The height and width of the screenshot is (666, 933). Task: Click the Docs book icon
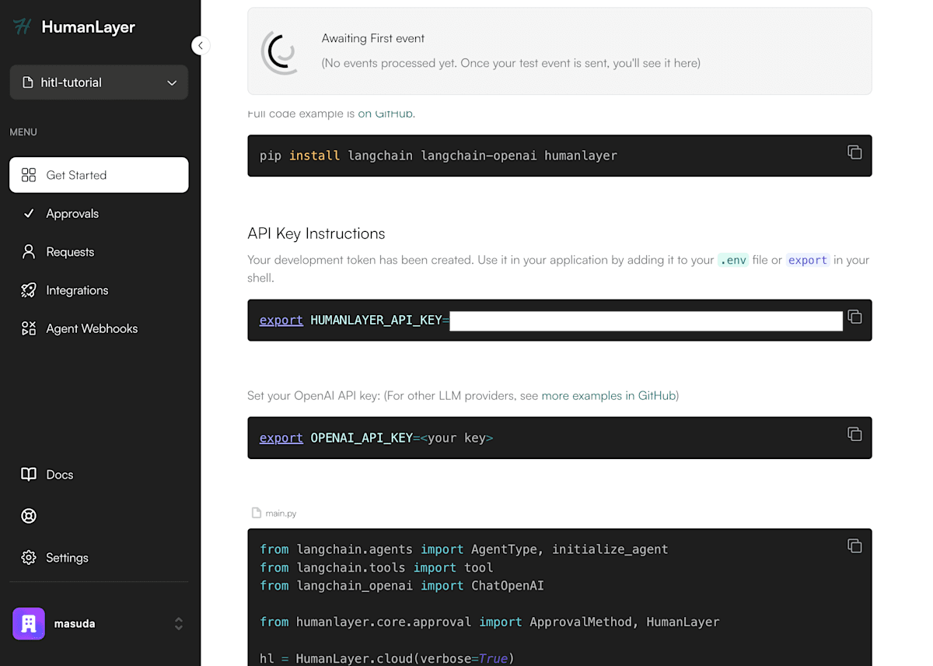coord(29,475)
